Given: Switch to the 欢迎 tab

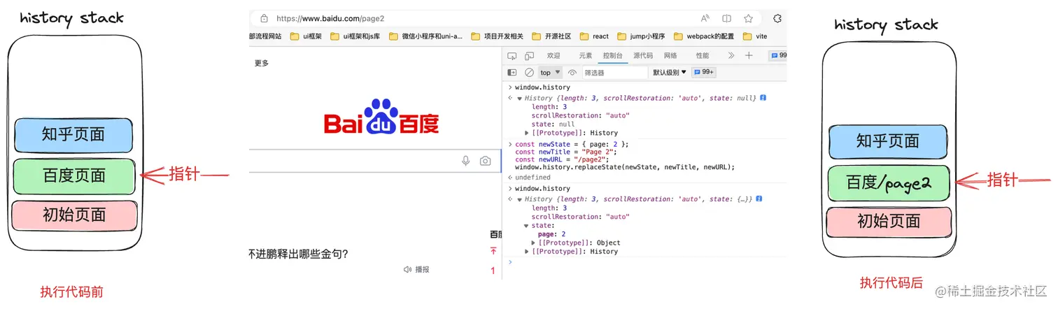Looking at the screenshot, I should [553, 56].
